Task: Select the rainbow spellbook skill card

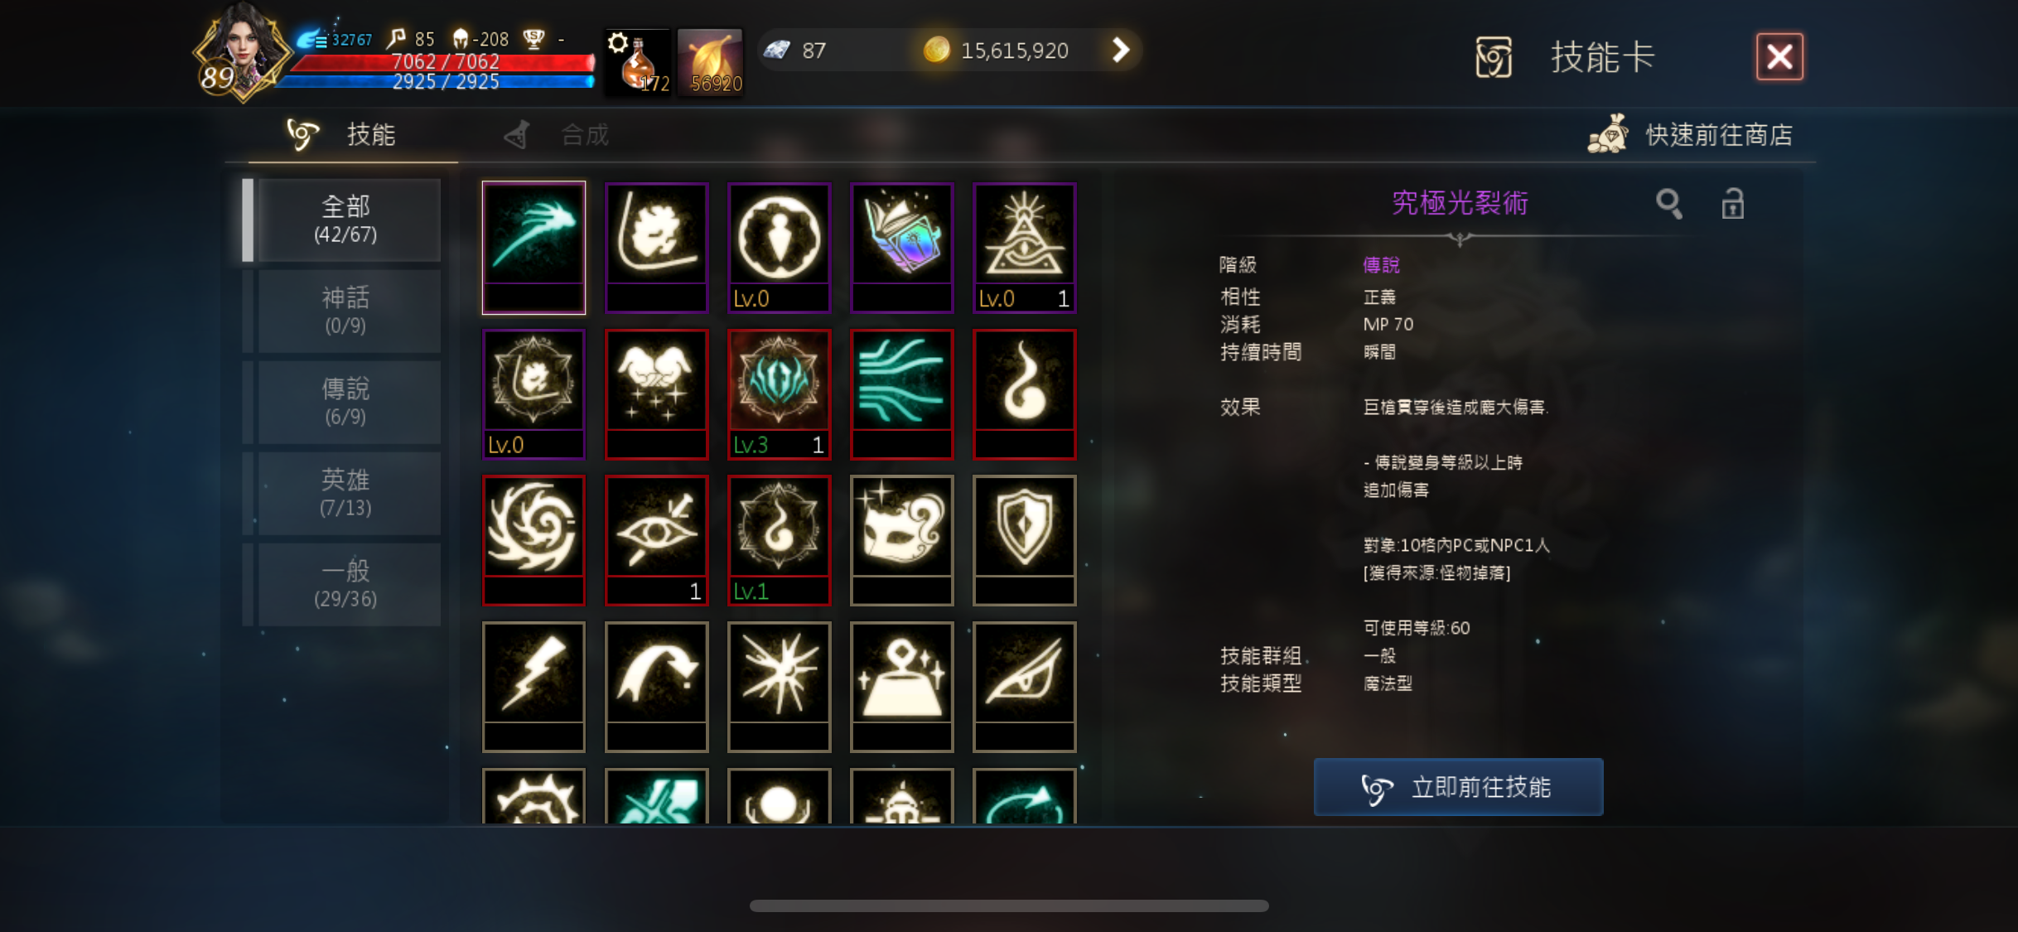Action: point(901,247)
